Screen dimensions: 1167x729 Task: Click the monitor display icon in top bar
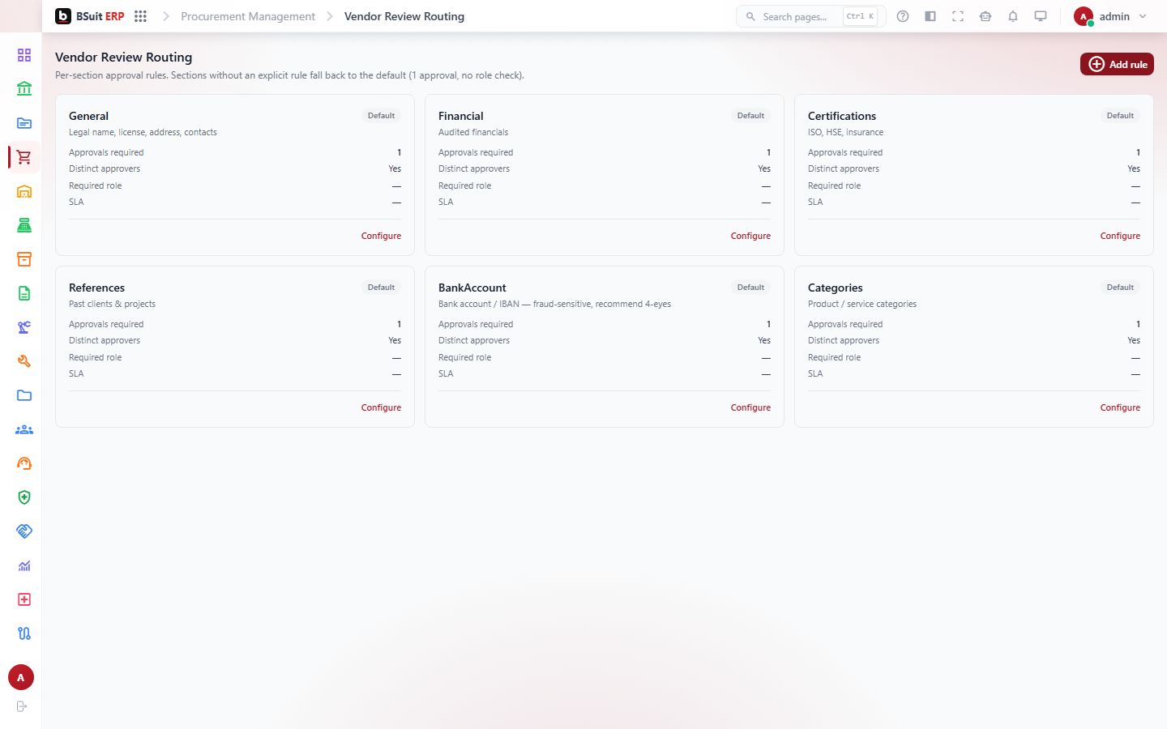click(x=1041, y=16)
